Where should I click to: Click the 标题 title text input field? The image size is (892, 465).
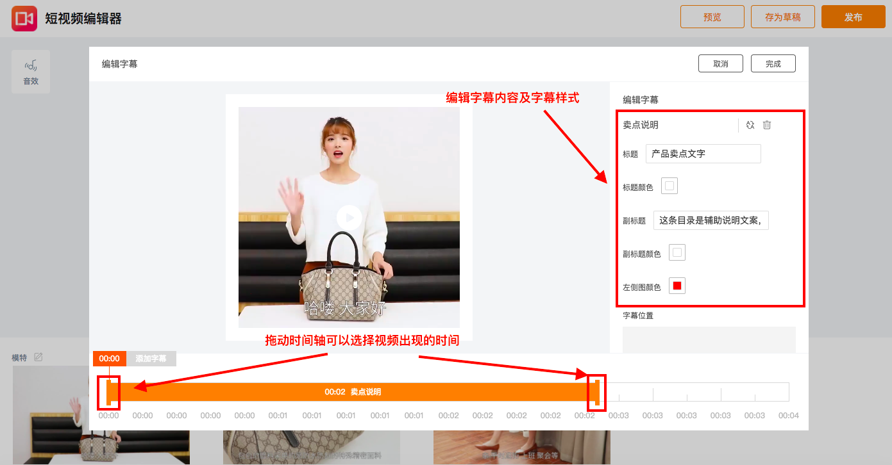[x=703, y=154]
